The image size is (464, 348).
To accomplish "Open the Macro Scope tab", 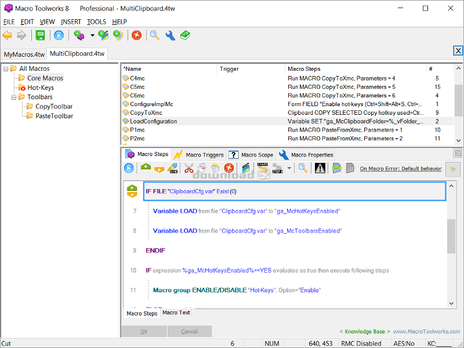I will coord(251,155).
